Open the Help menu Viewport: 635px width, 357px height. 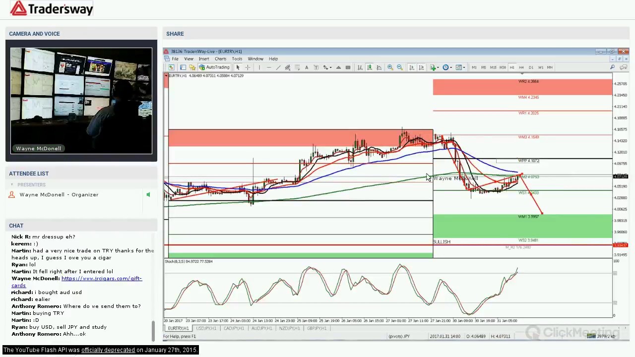tap(273, 59)
